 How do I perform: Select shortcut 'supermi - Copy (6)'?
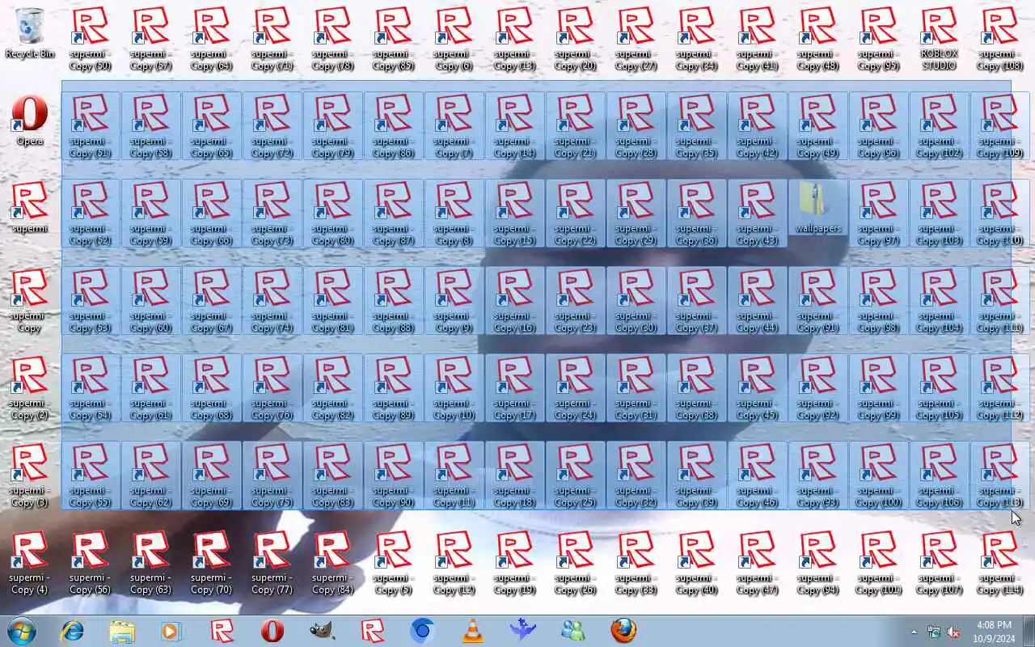[454, 39]
